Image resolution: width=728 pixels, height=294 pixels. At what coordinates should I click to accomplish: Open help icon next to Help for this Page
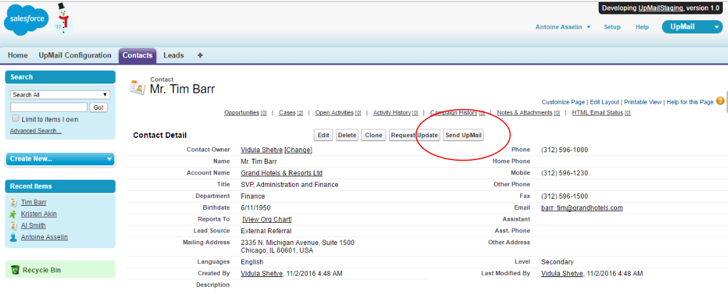(x=720, y=101)
